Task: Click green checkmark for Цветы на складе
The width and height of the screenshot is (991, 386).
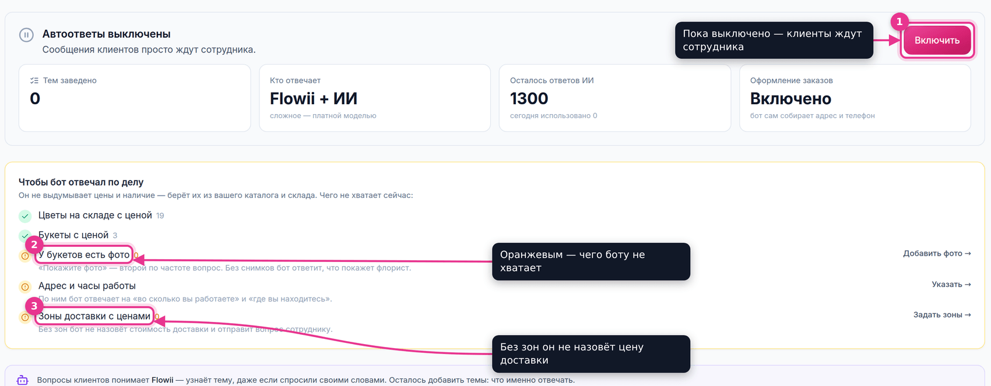Action: (x=25, y=216)
